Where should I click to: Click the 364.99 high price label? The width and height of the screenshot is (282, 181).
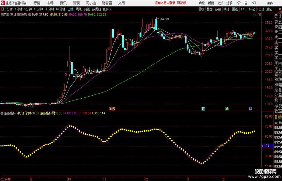[x=164, y=19]
